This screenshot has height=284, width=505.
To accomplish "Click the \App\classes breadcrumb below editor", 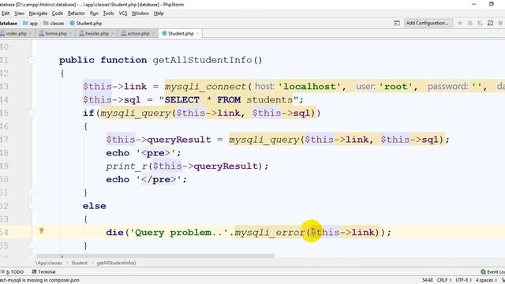I will point(49,263).
